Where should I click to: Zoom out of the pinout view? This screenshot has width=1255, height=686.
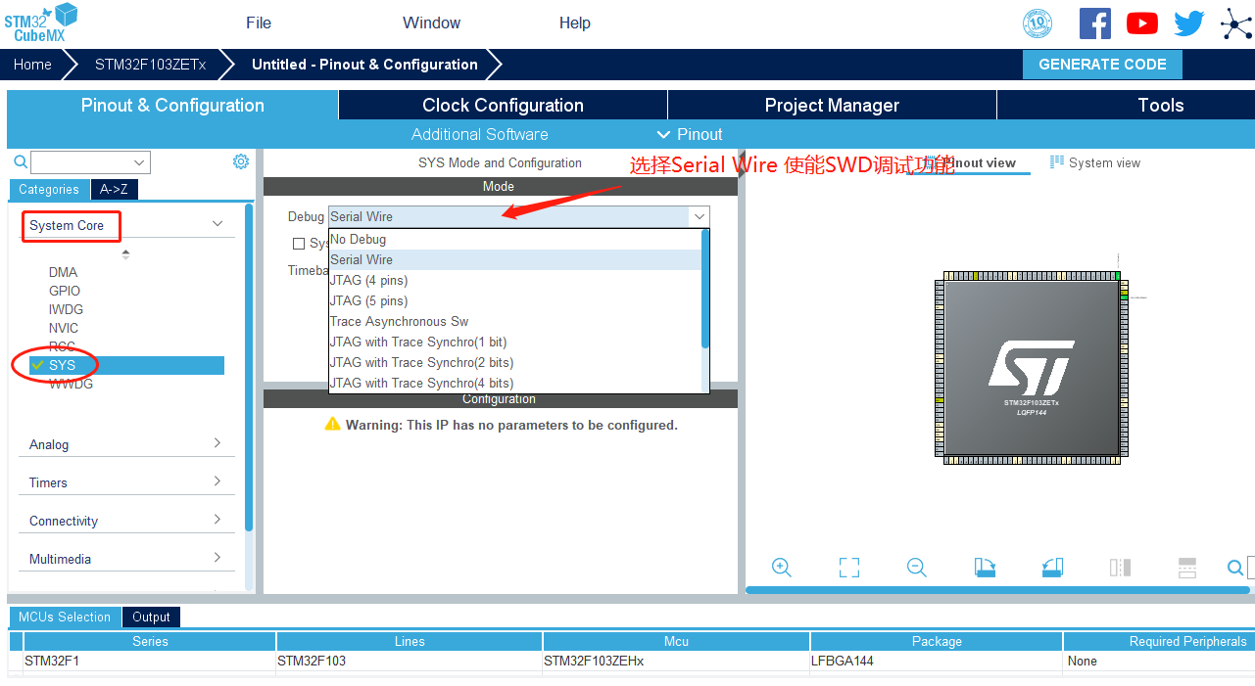(917, 568)
